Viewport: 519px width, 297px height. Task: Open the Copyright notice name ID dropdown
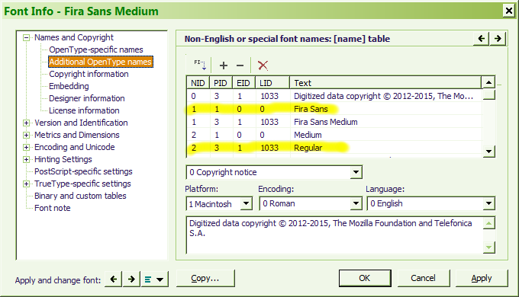pyautogui.click(x=356, y=172)
